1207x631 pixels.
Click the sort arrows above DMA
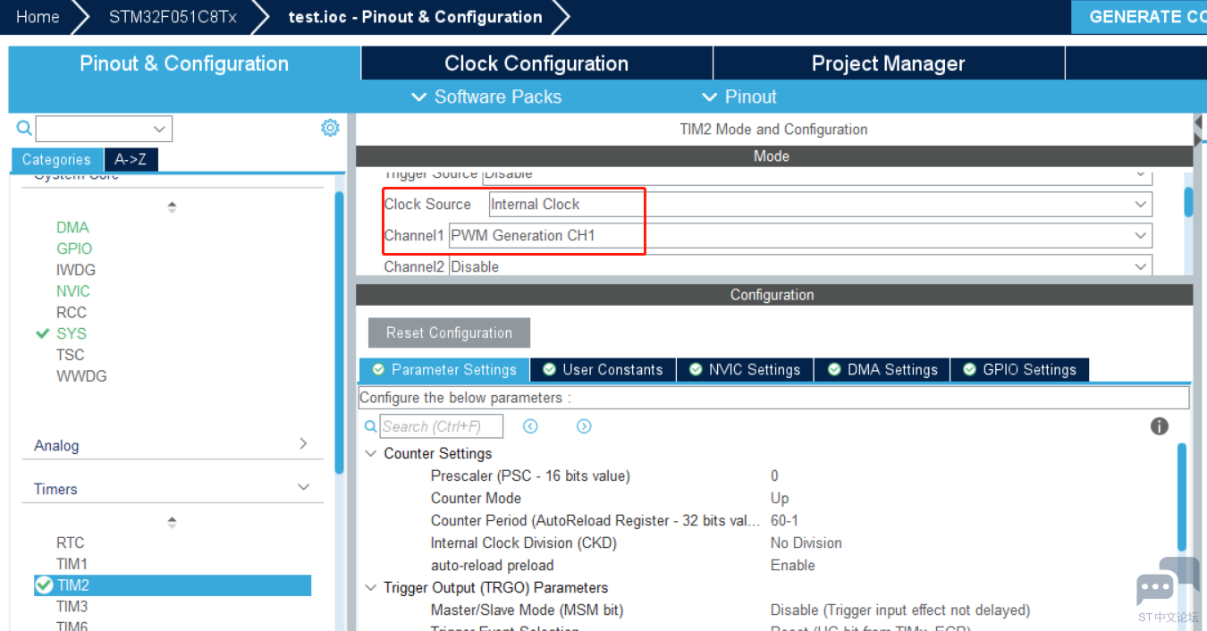(x=173, y=207)
